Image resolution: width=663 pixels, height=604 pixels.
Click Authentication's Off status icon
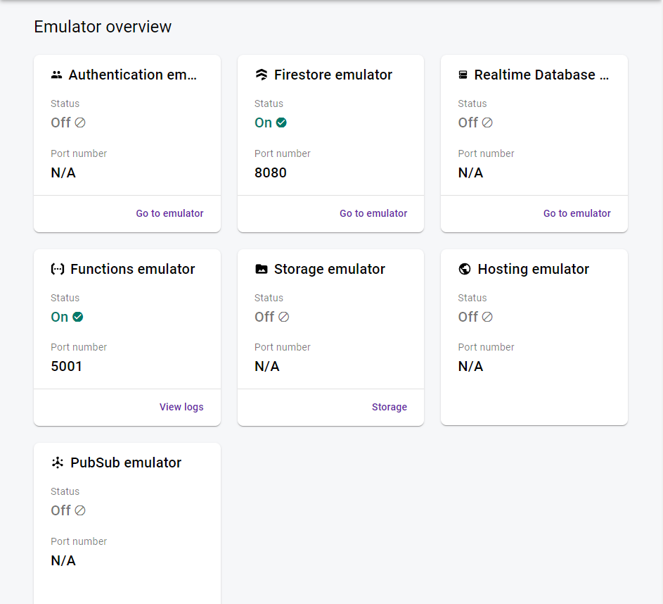(80, 122)
